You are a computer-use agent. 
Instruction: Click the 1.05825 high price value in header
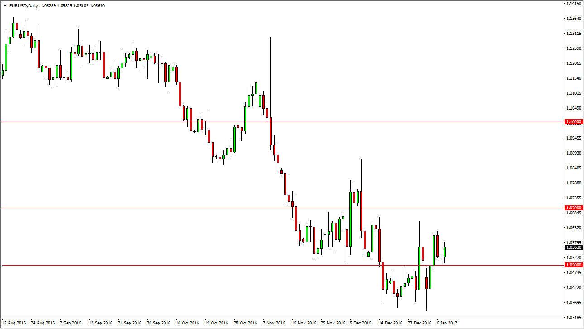coord(64,6)
